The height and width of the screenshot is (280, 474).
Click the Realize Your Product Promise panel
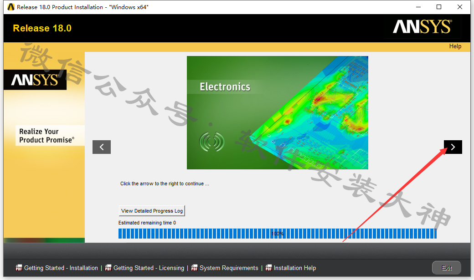point(50,136)
